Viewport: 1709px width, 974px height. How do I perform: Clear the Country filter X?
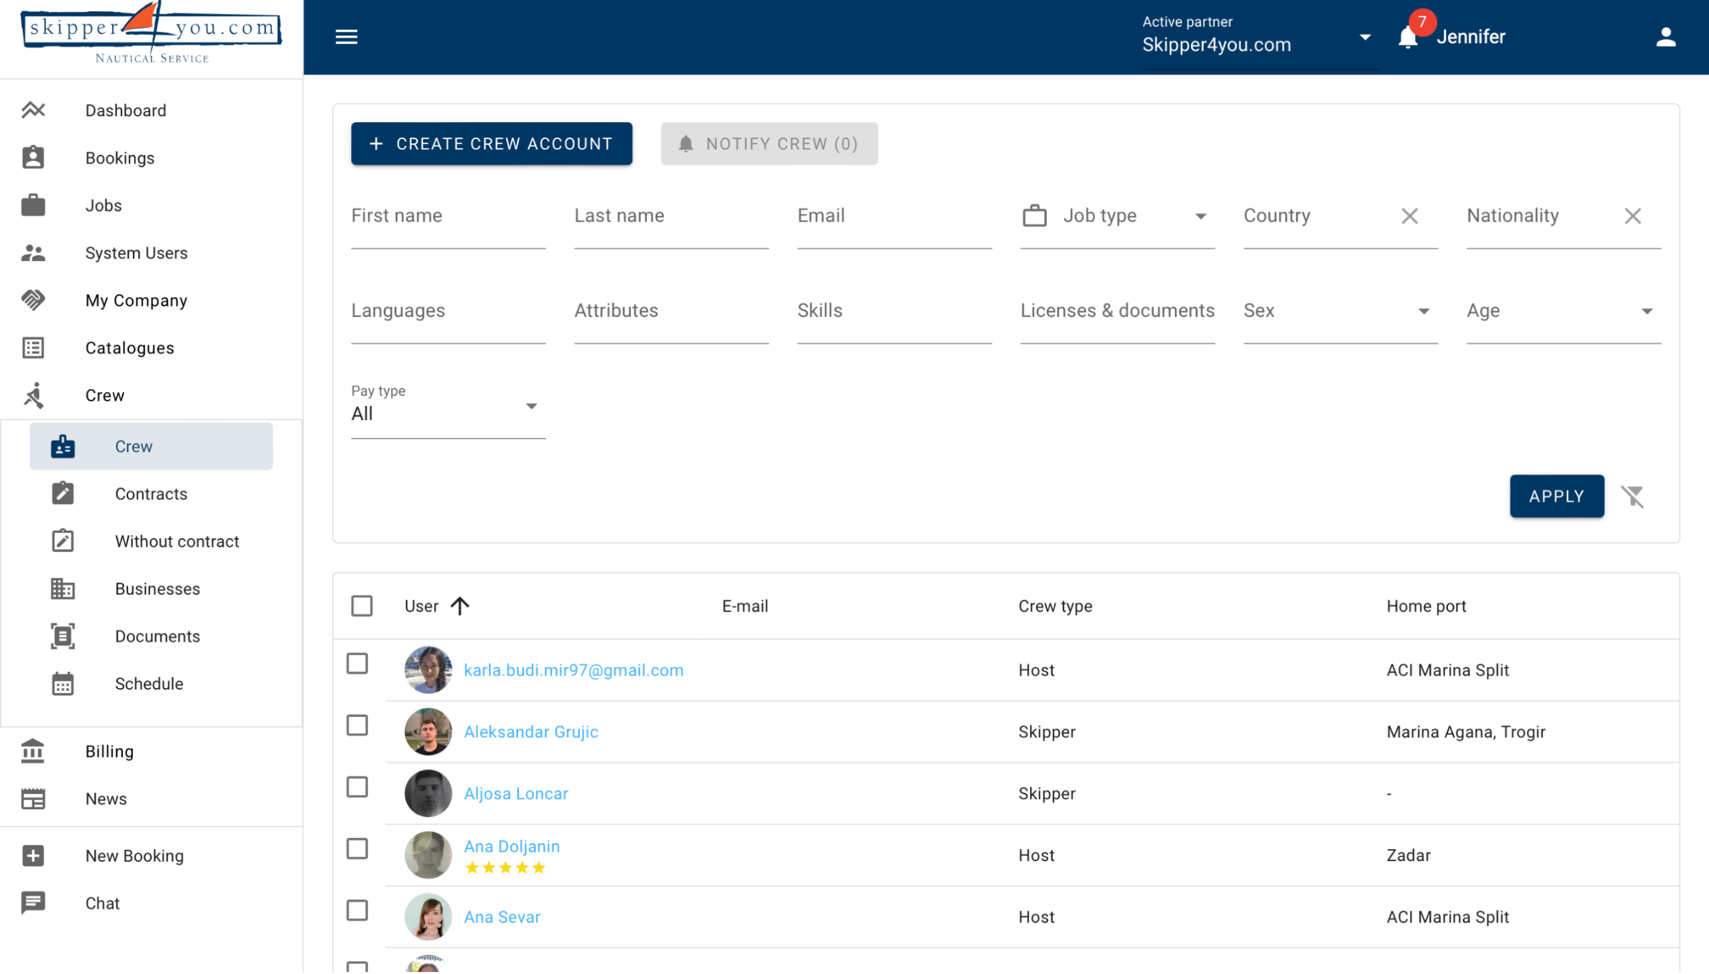tap(1409, 216)
